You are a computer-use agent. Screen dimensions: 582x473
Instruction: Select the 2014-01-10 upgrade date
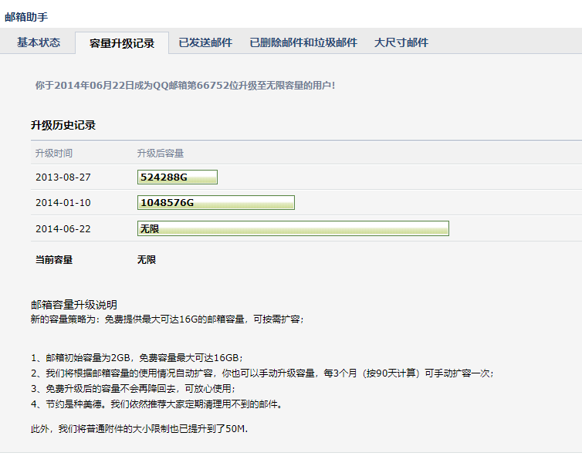[63, 203]
